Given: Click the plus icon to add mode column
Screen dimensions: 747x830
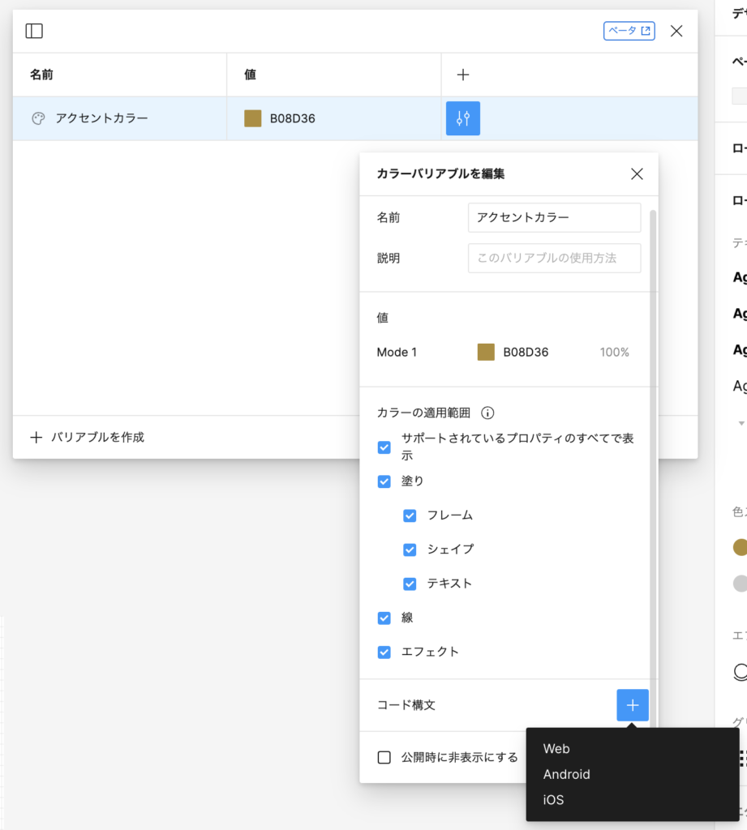Looking at the screenshot, I should pos(463,75).
